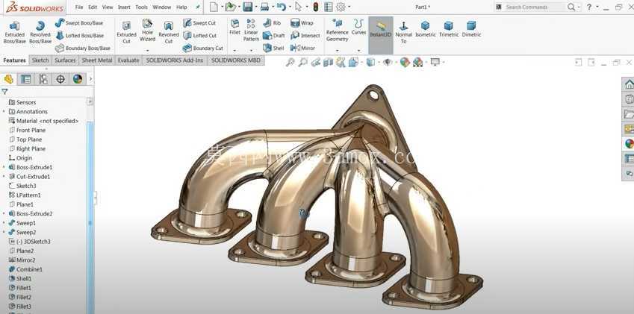The width and height of the screenshot is (634, 314).
Task: Open the Help menu
Action: (181, 7)
